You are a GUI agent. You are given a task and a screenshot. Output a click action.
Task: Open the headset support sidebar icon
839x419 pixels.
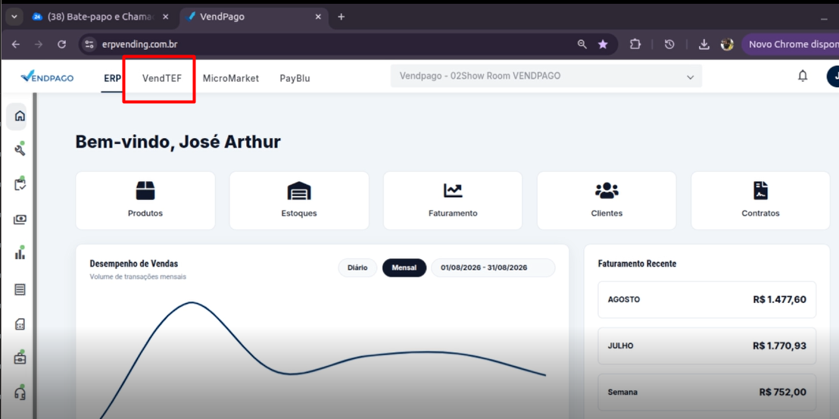coord(20,392)
